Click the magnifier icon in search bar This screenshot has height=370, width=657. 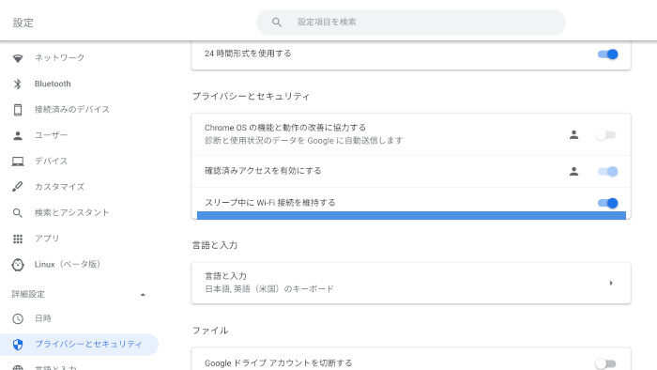pos(277,23)
